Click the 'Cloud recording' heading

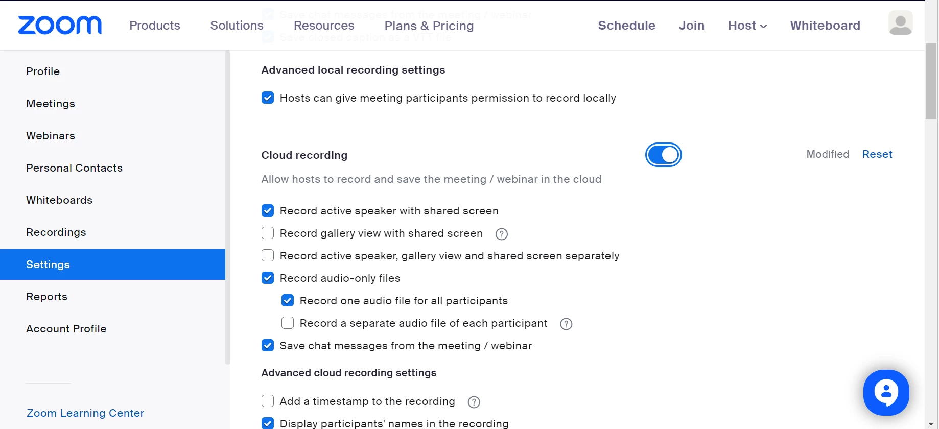click(304, 155)
